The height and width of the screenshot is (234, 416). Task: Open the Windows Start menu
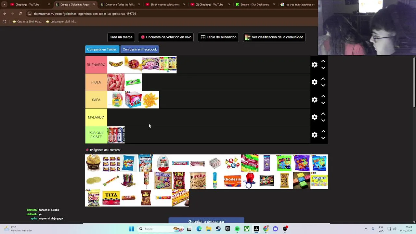click(x=131, y=229)
